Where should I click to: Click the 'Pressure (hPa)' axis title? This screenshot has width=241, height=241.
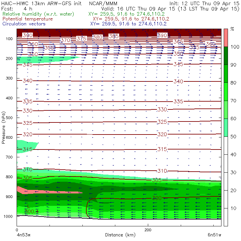point(4,128)
